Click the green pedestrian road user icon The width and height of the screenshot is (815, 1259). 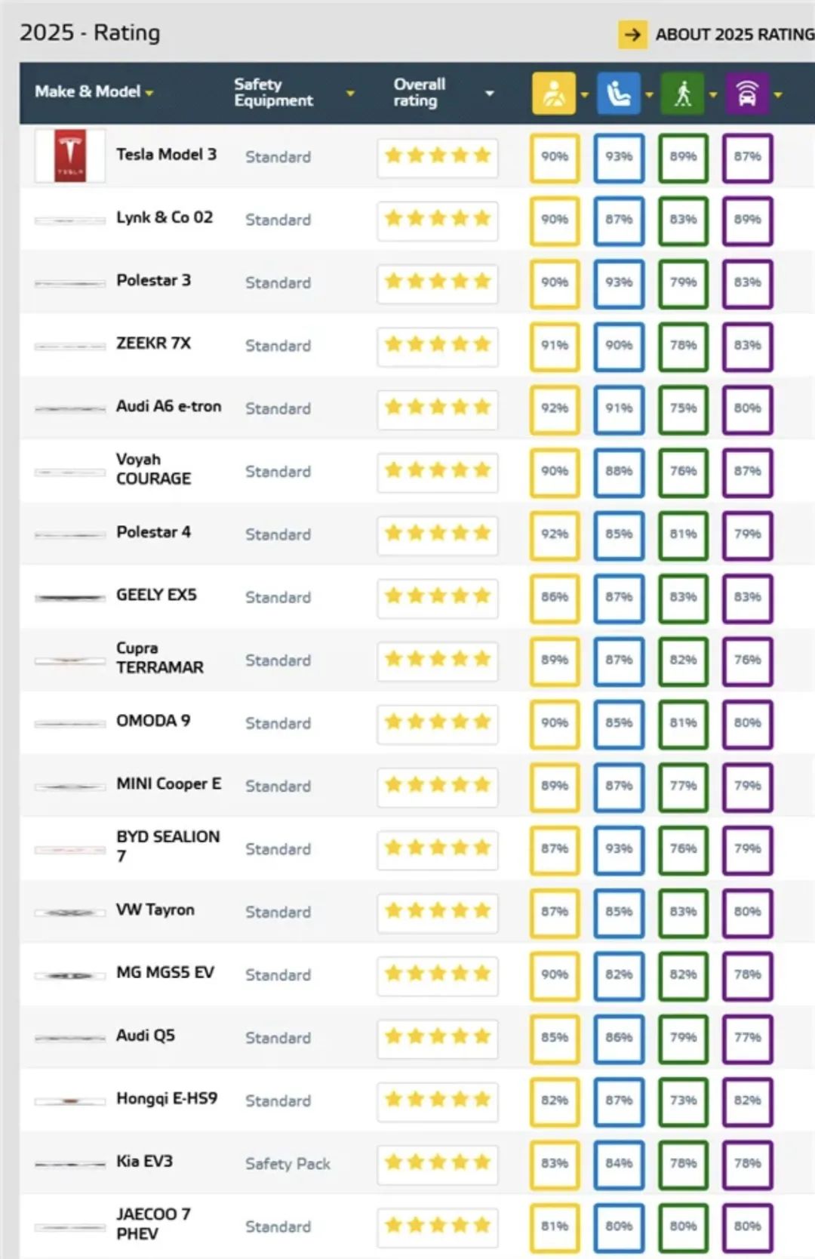[x=682, y=94]
